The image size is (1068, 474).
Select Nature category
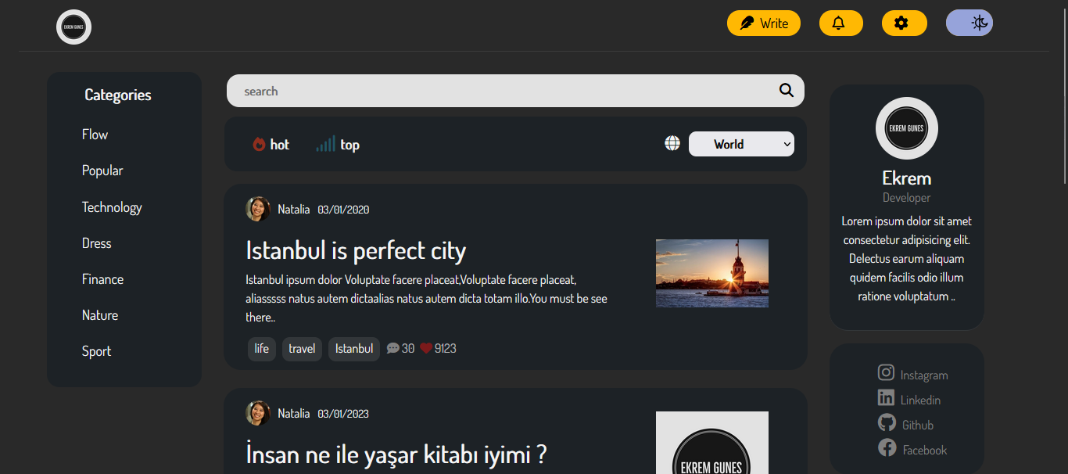(x=100, y=315)
